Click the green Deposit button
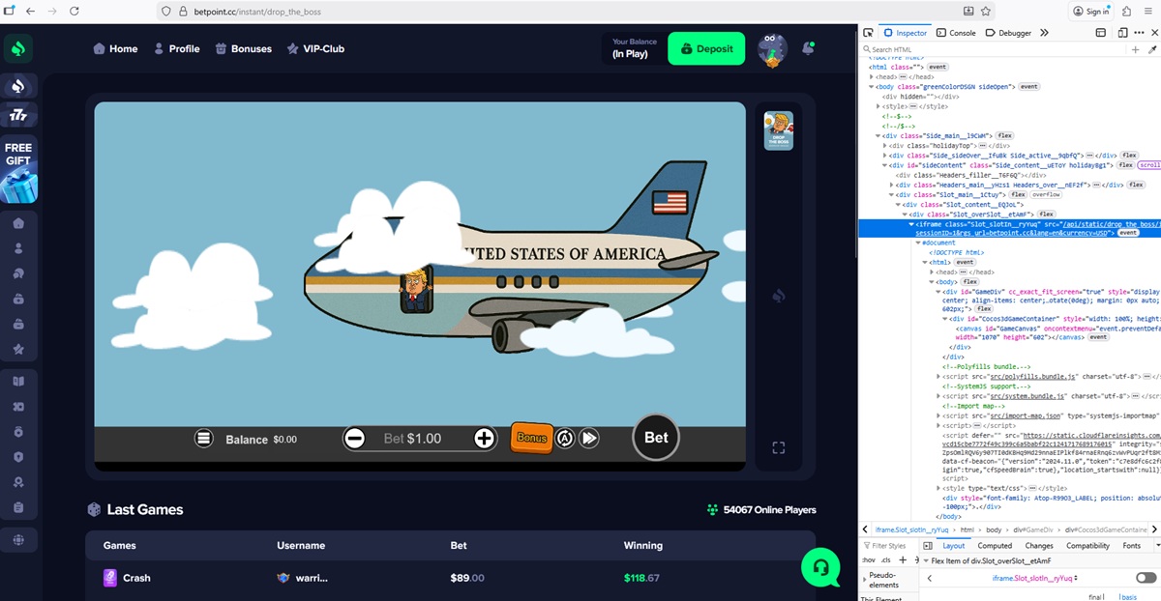Viewport: 1161px width, 601px height. tap(706, 48)
